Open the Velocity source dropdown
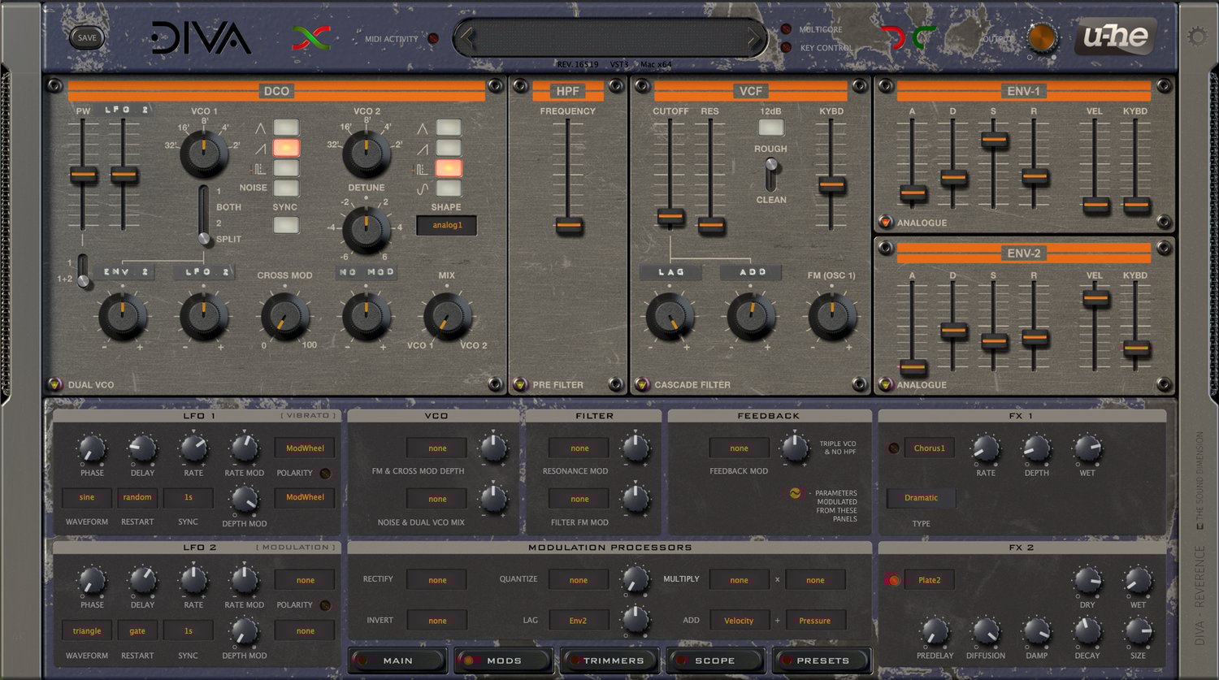The width and height of the screenshot is (1219, 680). 739,621
